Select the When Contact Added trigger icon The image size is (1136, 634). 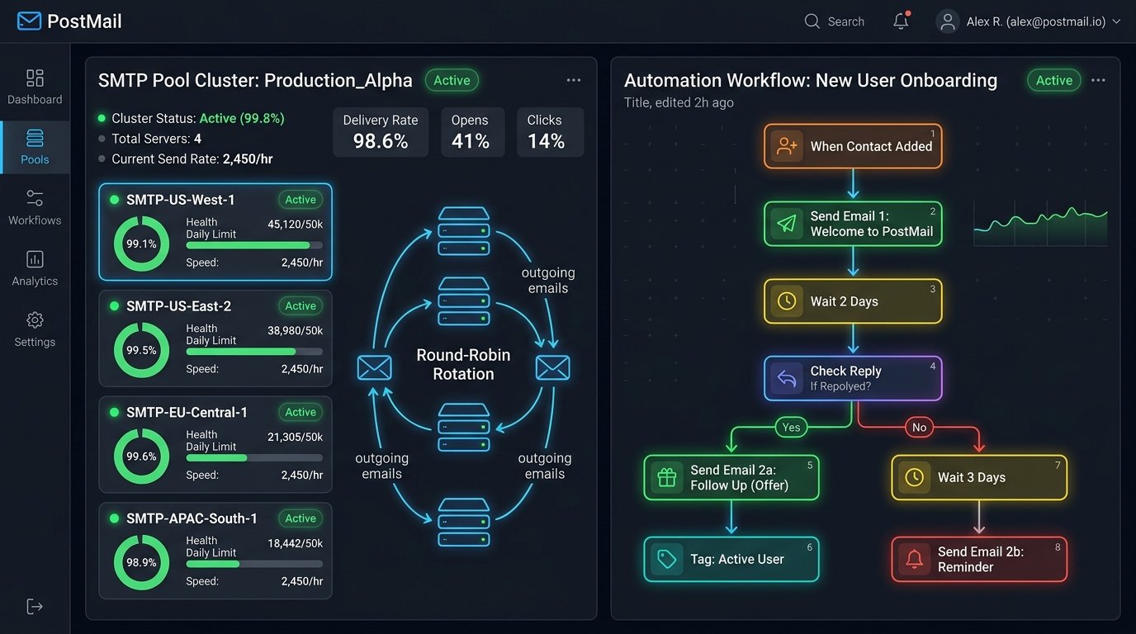pos(787,146)
